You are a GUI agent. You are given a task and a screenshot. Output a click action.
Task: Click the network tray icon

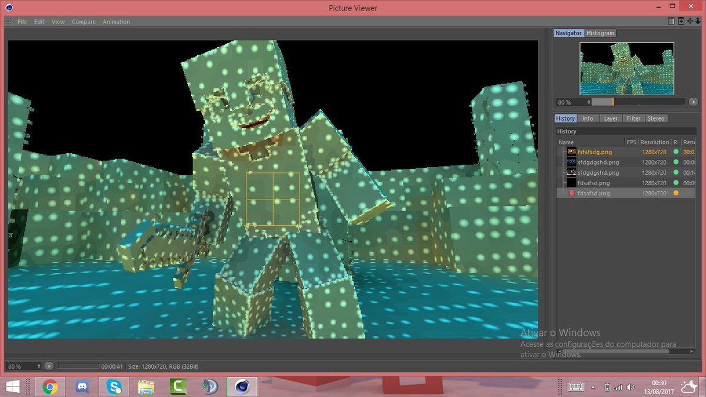[618, 387]
